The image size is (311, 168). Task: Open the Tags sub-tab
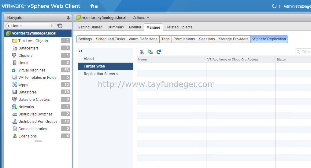point(165,39)
